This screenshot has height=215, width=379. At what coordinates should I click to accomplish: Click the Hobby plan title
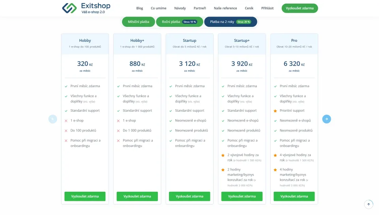(x=85, y=40)
